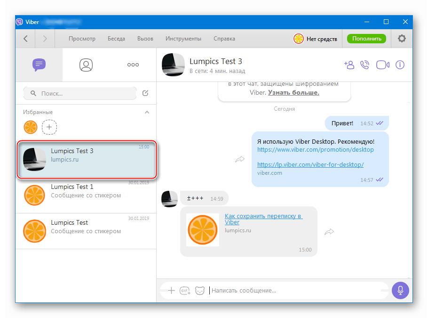Click the sender avatar beside ±+++ message

pos(169,199)
